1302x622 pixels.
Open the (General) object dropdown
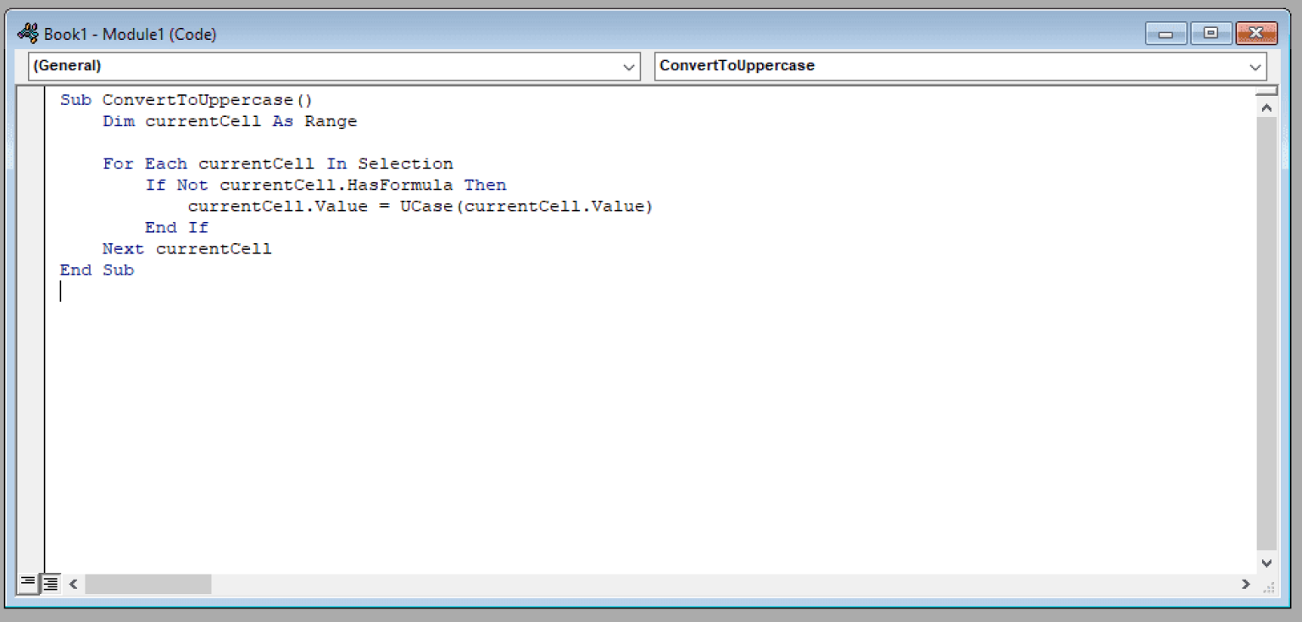630,66
